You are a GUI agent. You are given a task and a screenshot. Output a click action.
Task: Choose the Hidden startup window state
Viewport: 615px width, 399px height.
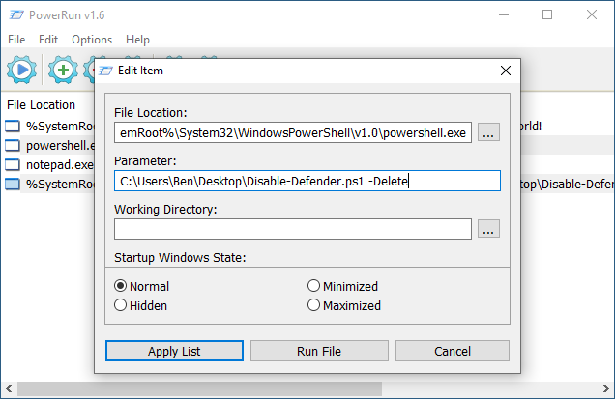121,305
